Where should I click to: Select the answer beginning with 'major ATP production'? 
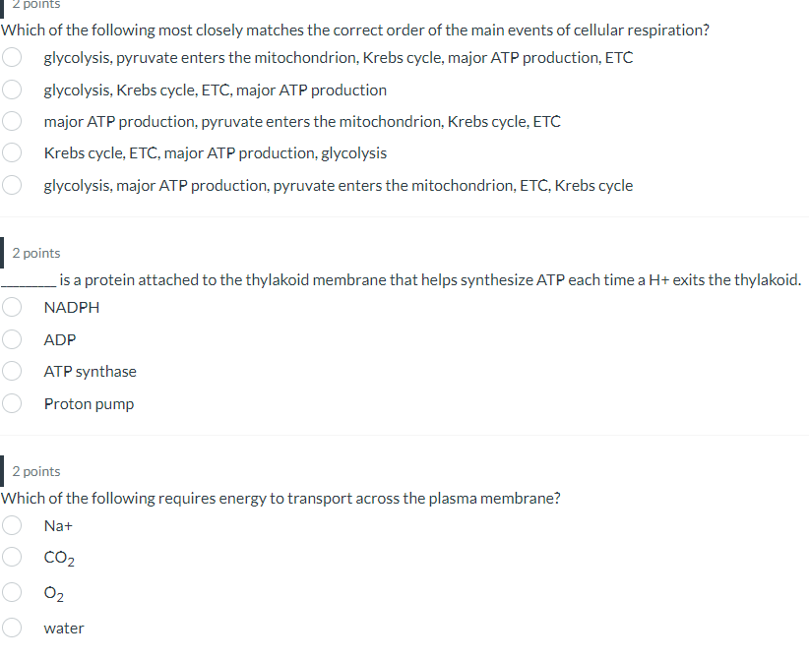click(11, 121)
